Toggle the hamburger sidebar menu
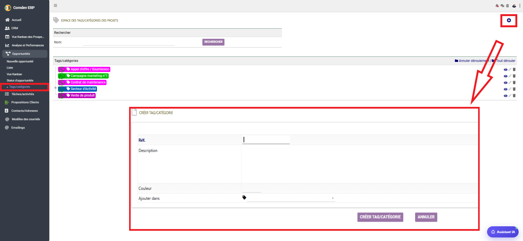Screen dimensions: 523x241 click(x=55, y=5)
